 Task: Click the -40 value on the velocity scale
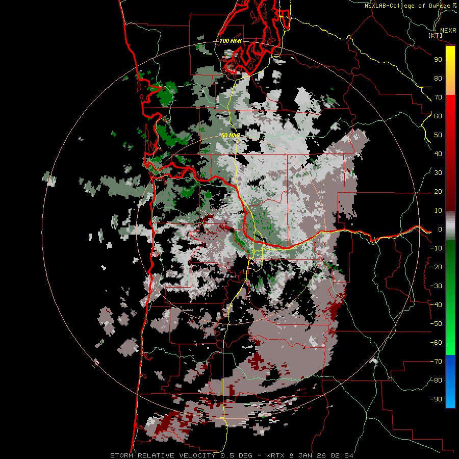click(436, 305)
